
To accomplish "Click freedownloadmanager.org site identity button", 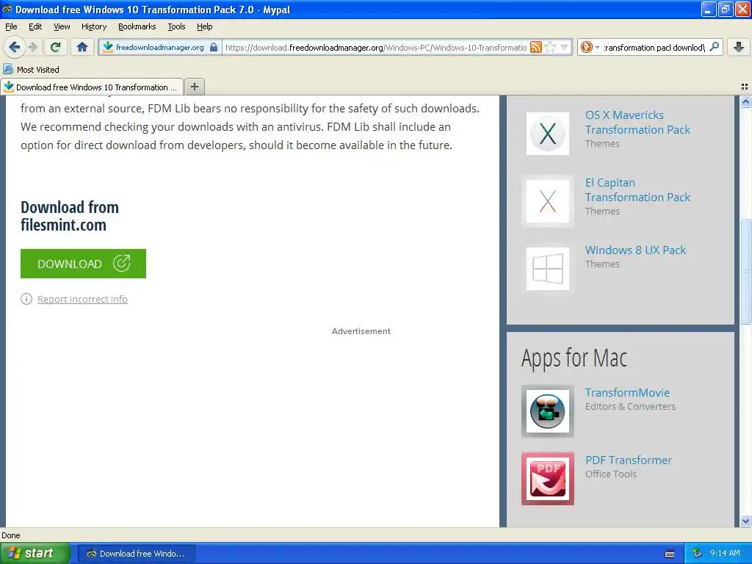I will 159,47.
